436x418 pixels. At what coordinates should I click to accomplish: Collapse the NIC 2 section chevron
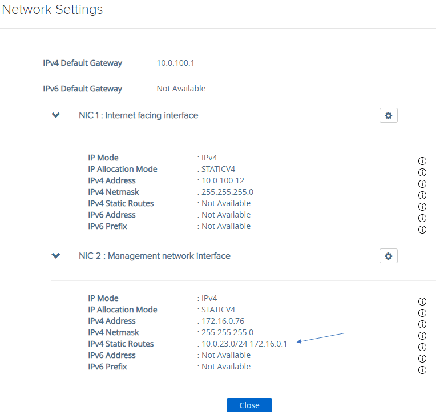pyautogui.click(x=56, y=256)
